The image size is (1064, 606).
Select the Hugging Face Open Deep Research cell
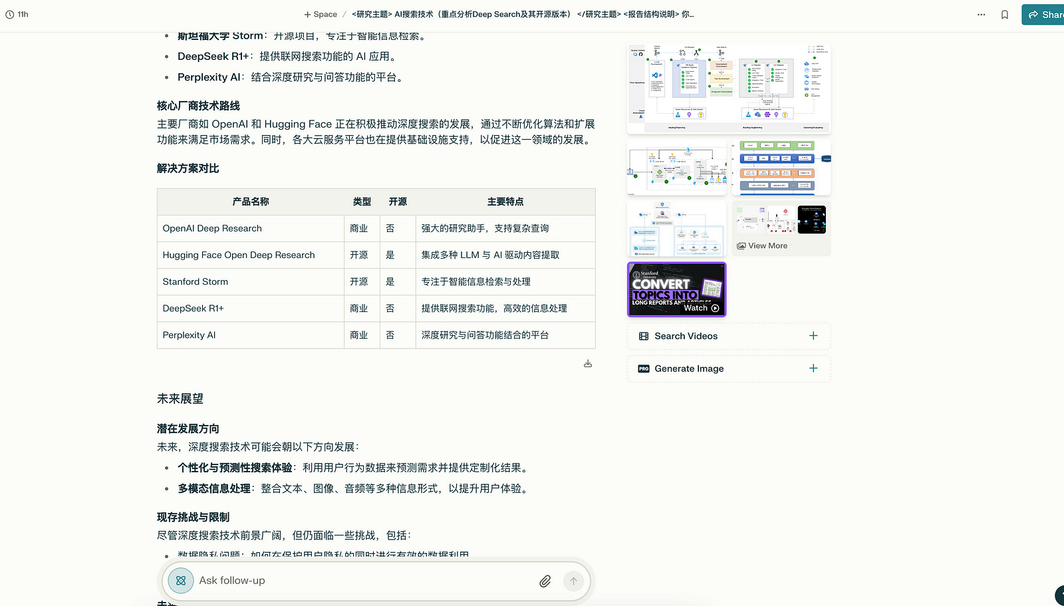point(251,255)
